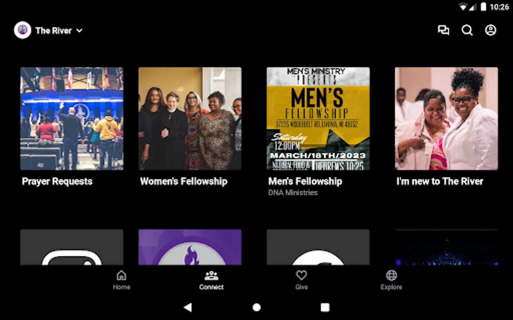Tap the 10:26 clock in status bar
This screenshot has width=513, height=320.
point(499,7)
